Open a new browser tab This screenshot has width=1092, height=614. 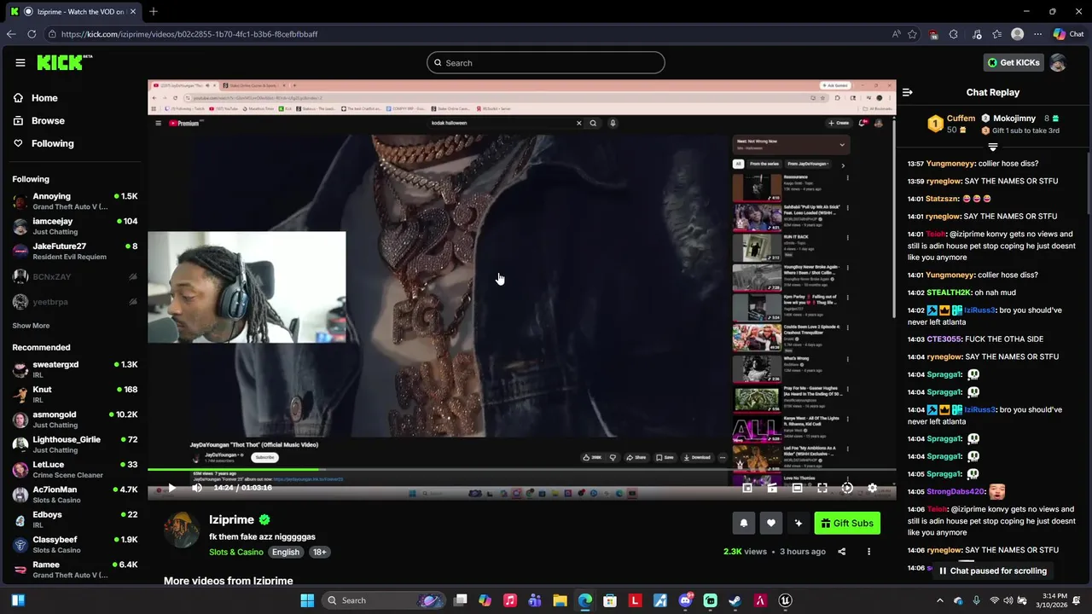click(154, 11)
